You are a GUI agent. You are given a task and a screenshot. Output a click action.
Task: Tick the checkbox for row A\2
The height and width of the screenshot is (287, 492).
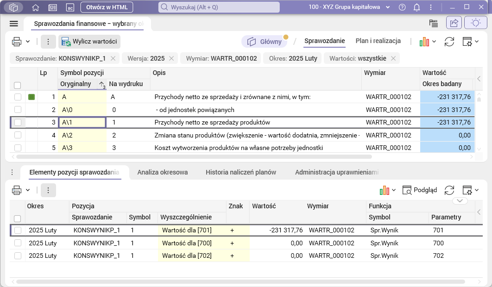coord(18,135)
